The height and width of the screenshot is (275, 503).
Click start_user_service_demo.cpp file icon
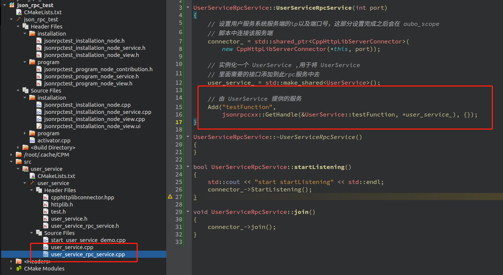(x=46, y=240)
